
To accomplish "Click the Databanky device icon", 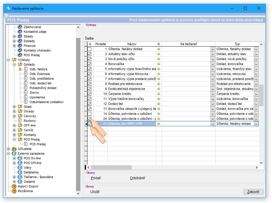I will click(20, 172).
